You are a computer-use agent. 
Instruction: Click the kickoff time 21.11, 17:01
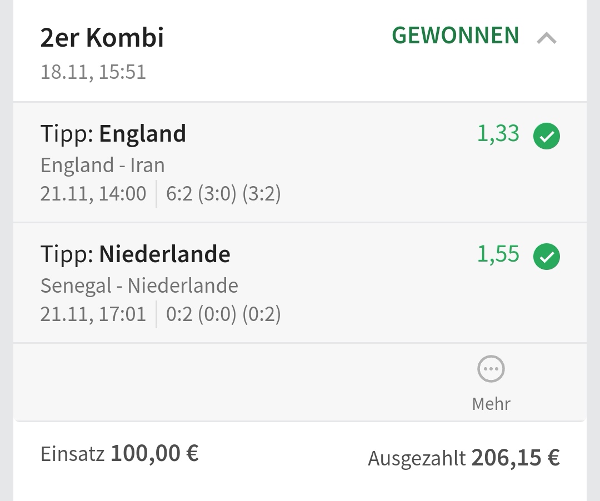pyautogui.click(x=93, y=314)
